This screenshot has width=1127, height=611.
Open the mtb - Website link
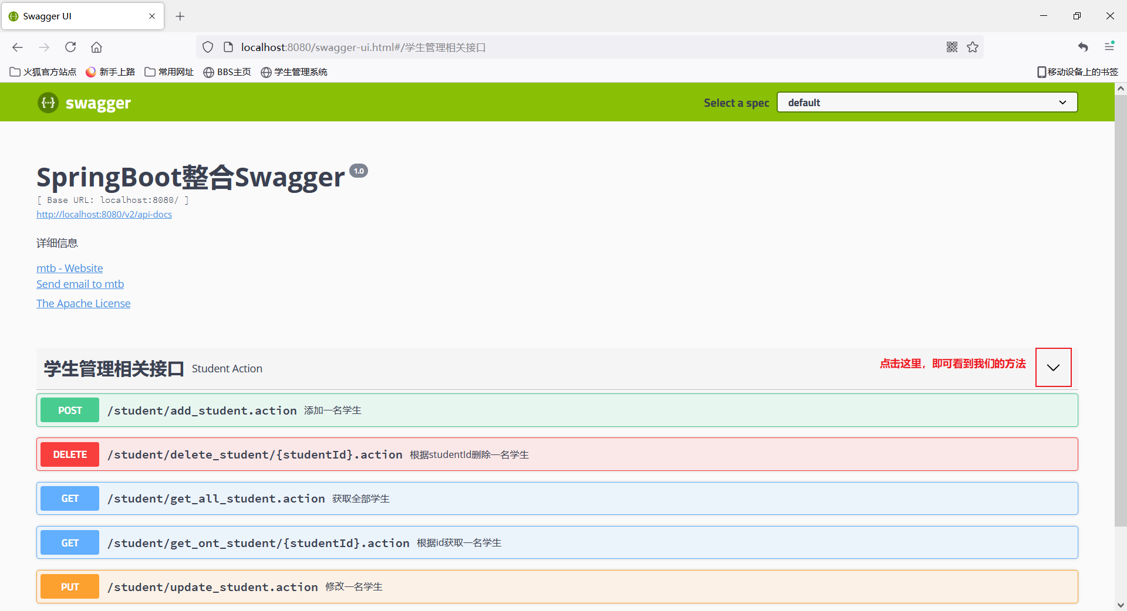(70, 268)
